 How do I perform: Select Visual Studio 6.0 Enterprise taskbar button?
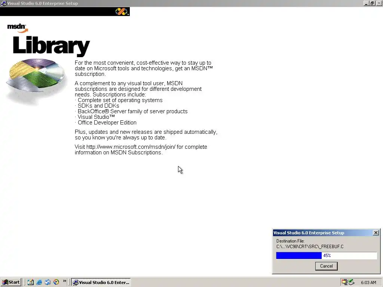[101, 283]
